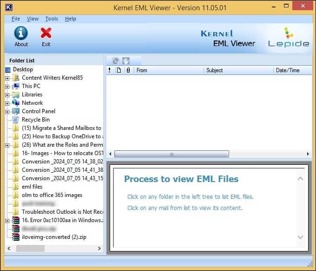Minimize the Kernel EML Viewer window
This screenshot has height=271, width=316.
(x=273, y=7)
